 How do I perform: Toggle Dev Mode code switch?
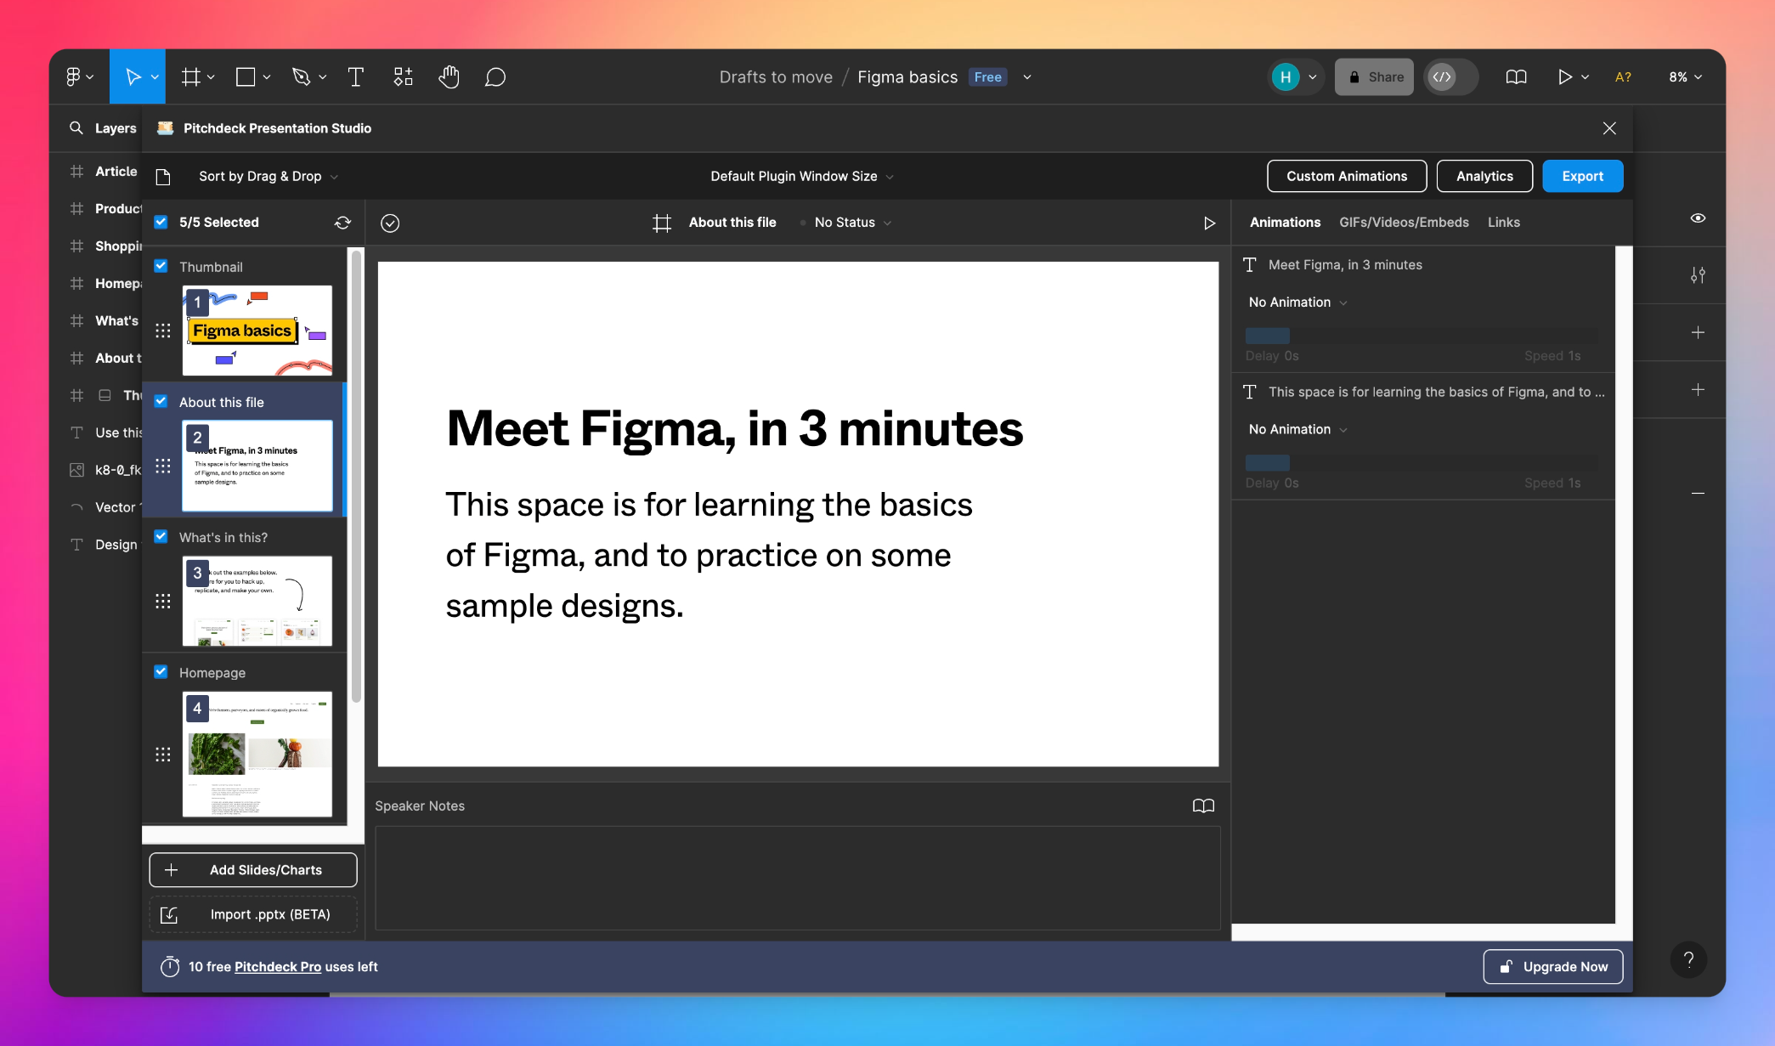coord(1450,77)
